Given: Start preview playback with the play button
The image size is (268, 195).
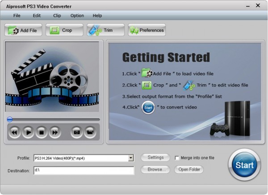Looking at the screenshot, I should point(28,132).
